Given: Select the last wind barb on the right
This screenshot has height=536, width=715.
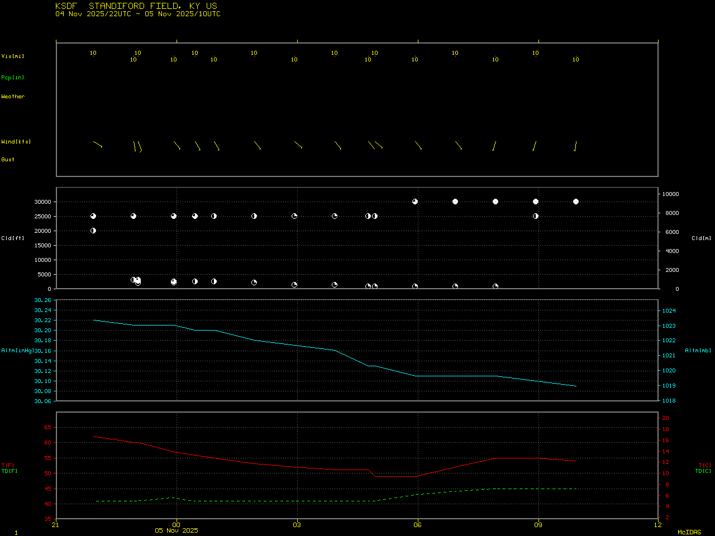Looking at the screenshot, I should click(x=575, y=146).
